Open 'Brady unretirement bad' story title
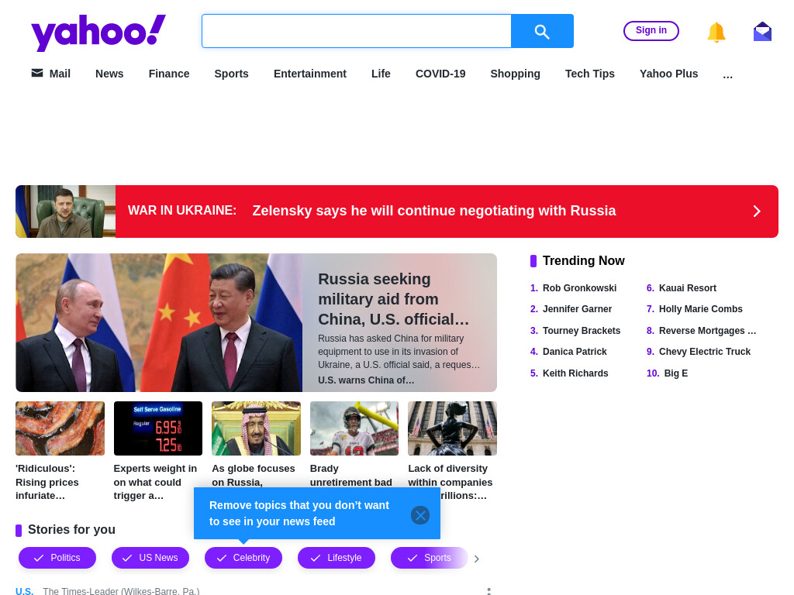Image resolution: width=794 pixels, height=595 pixels. coord(351,475)
